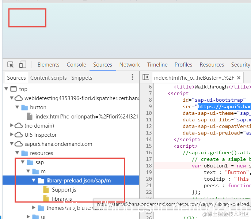The width and height of the screenshot is (251, 219).
Task: Switch to Content scripts sub-tab
Action: 49,78
